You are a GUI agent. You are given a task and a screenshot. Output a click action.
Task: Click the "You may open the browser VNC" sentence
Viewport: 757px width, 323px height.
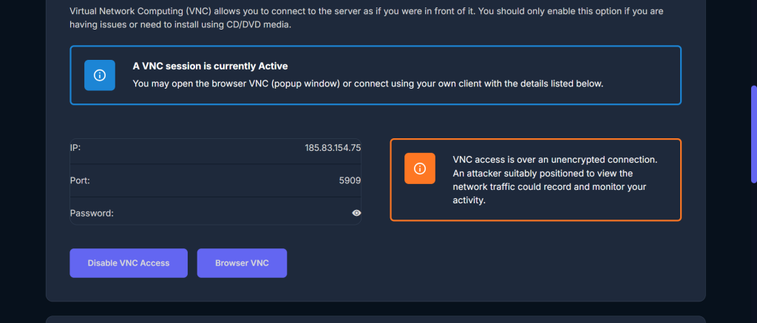tap(367, 84)
